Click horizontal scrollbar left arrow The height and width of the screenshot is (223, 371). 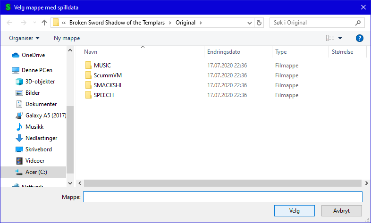coord(80,183)
